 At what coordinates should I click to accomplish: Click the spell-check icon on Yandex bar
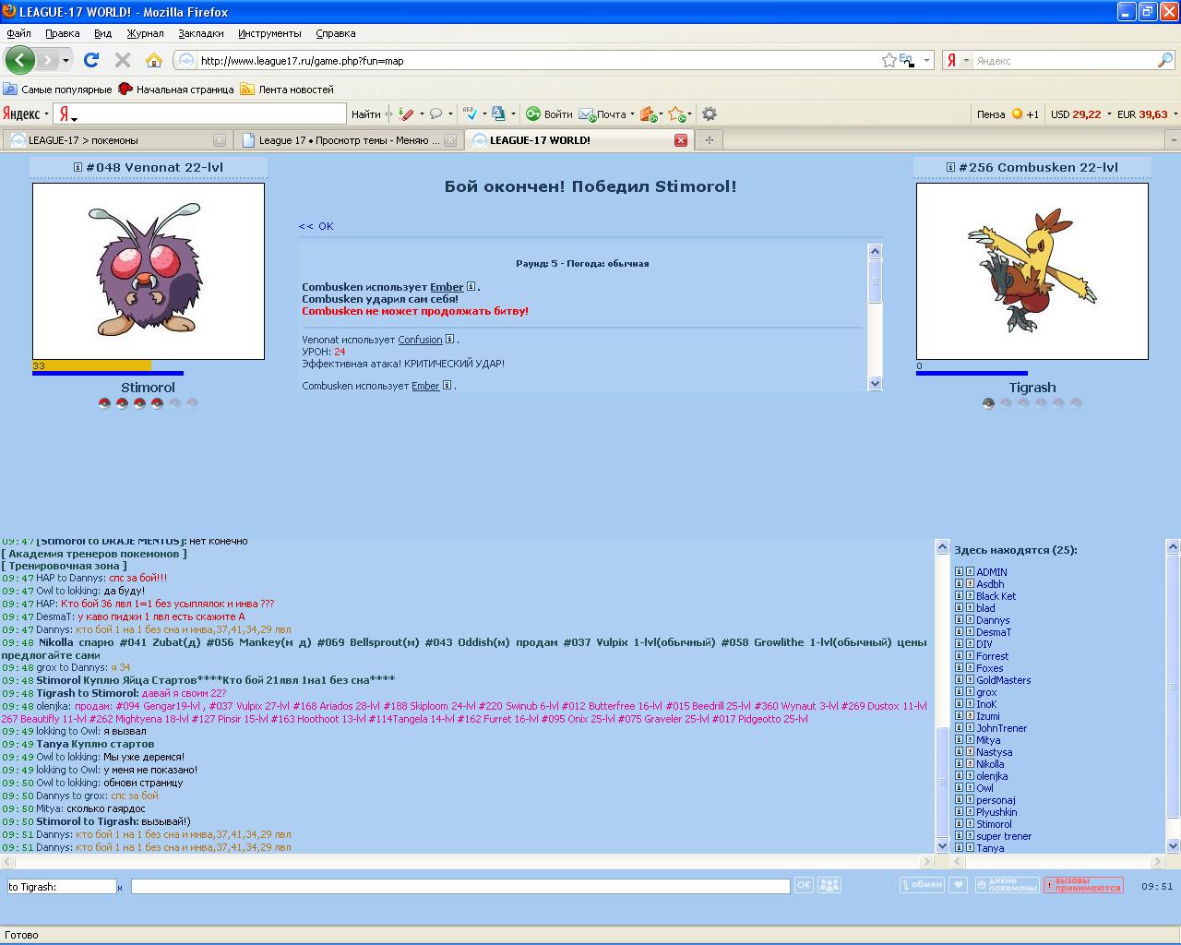471,114
